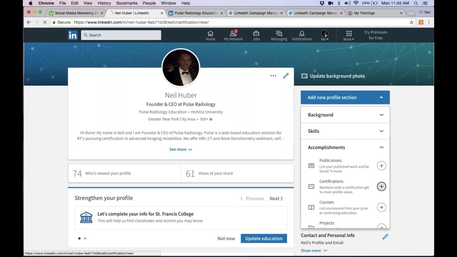This screenshot has width=457, height=257.
Task: Switch to Social Media Marketing tab
Action: pos(76,13)
